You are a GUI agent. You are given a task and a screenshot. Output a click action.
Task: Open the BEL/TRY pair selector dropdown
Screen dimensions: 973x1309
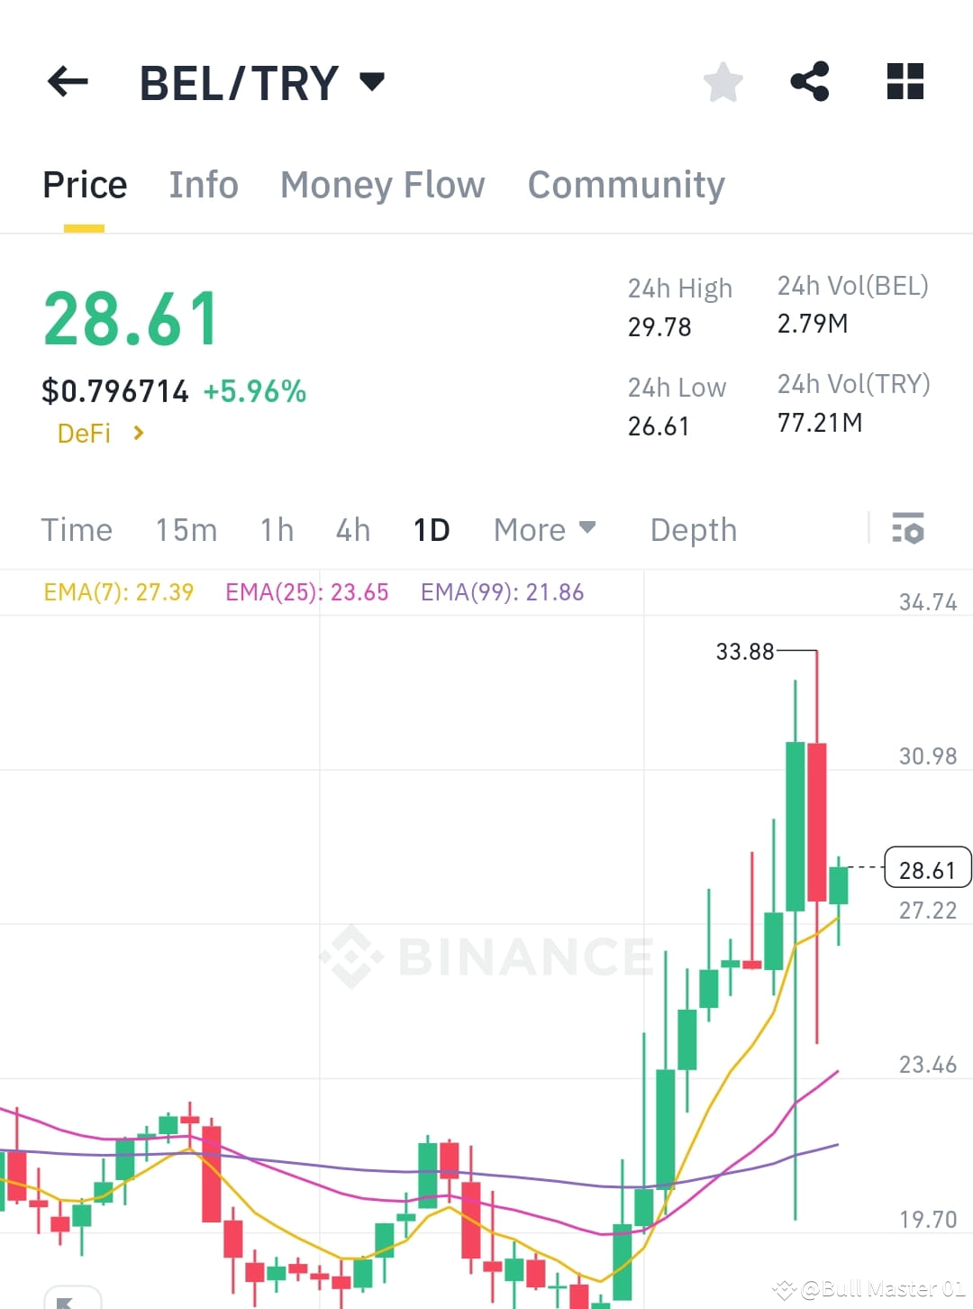coord(371,82)
